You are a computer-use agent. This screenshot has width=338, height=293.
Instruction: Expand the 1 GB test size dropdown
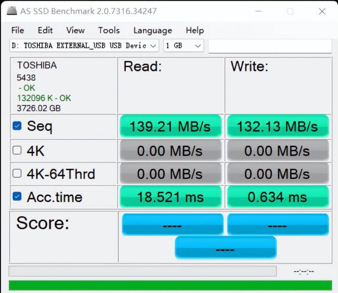click(x=184, y=45)
